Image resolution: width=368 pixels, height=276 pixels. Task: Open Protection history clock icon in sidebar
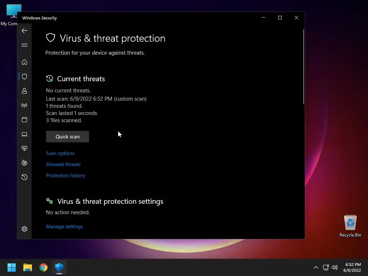(x=24, y=177)
